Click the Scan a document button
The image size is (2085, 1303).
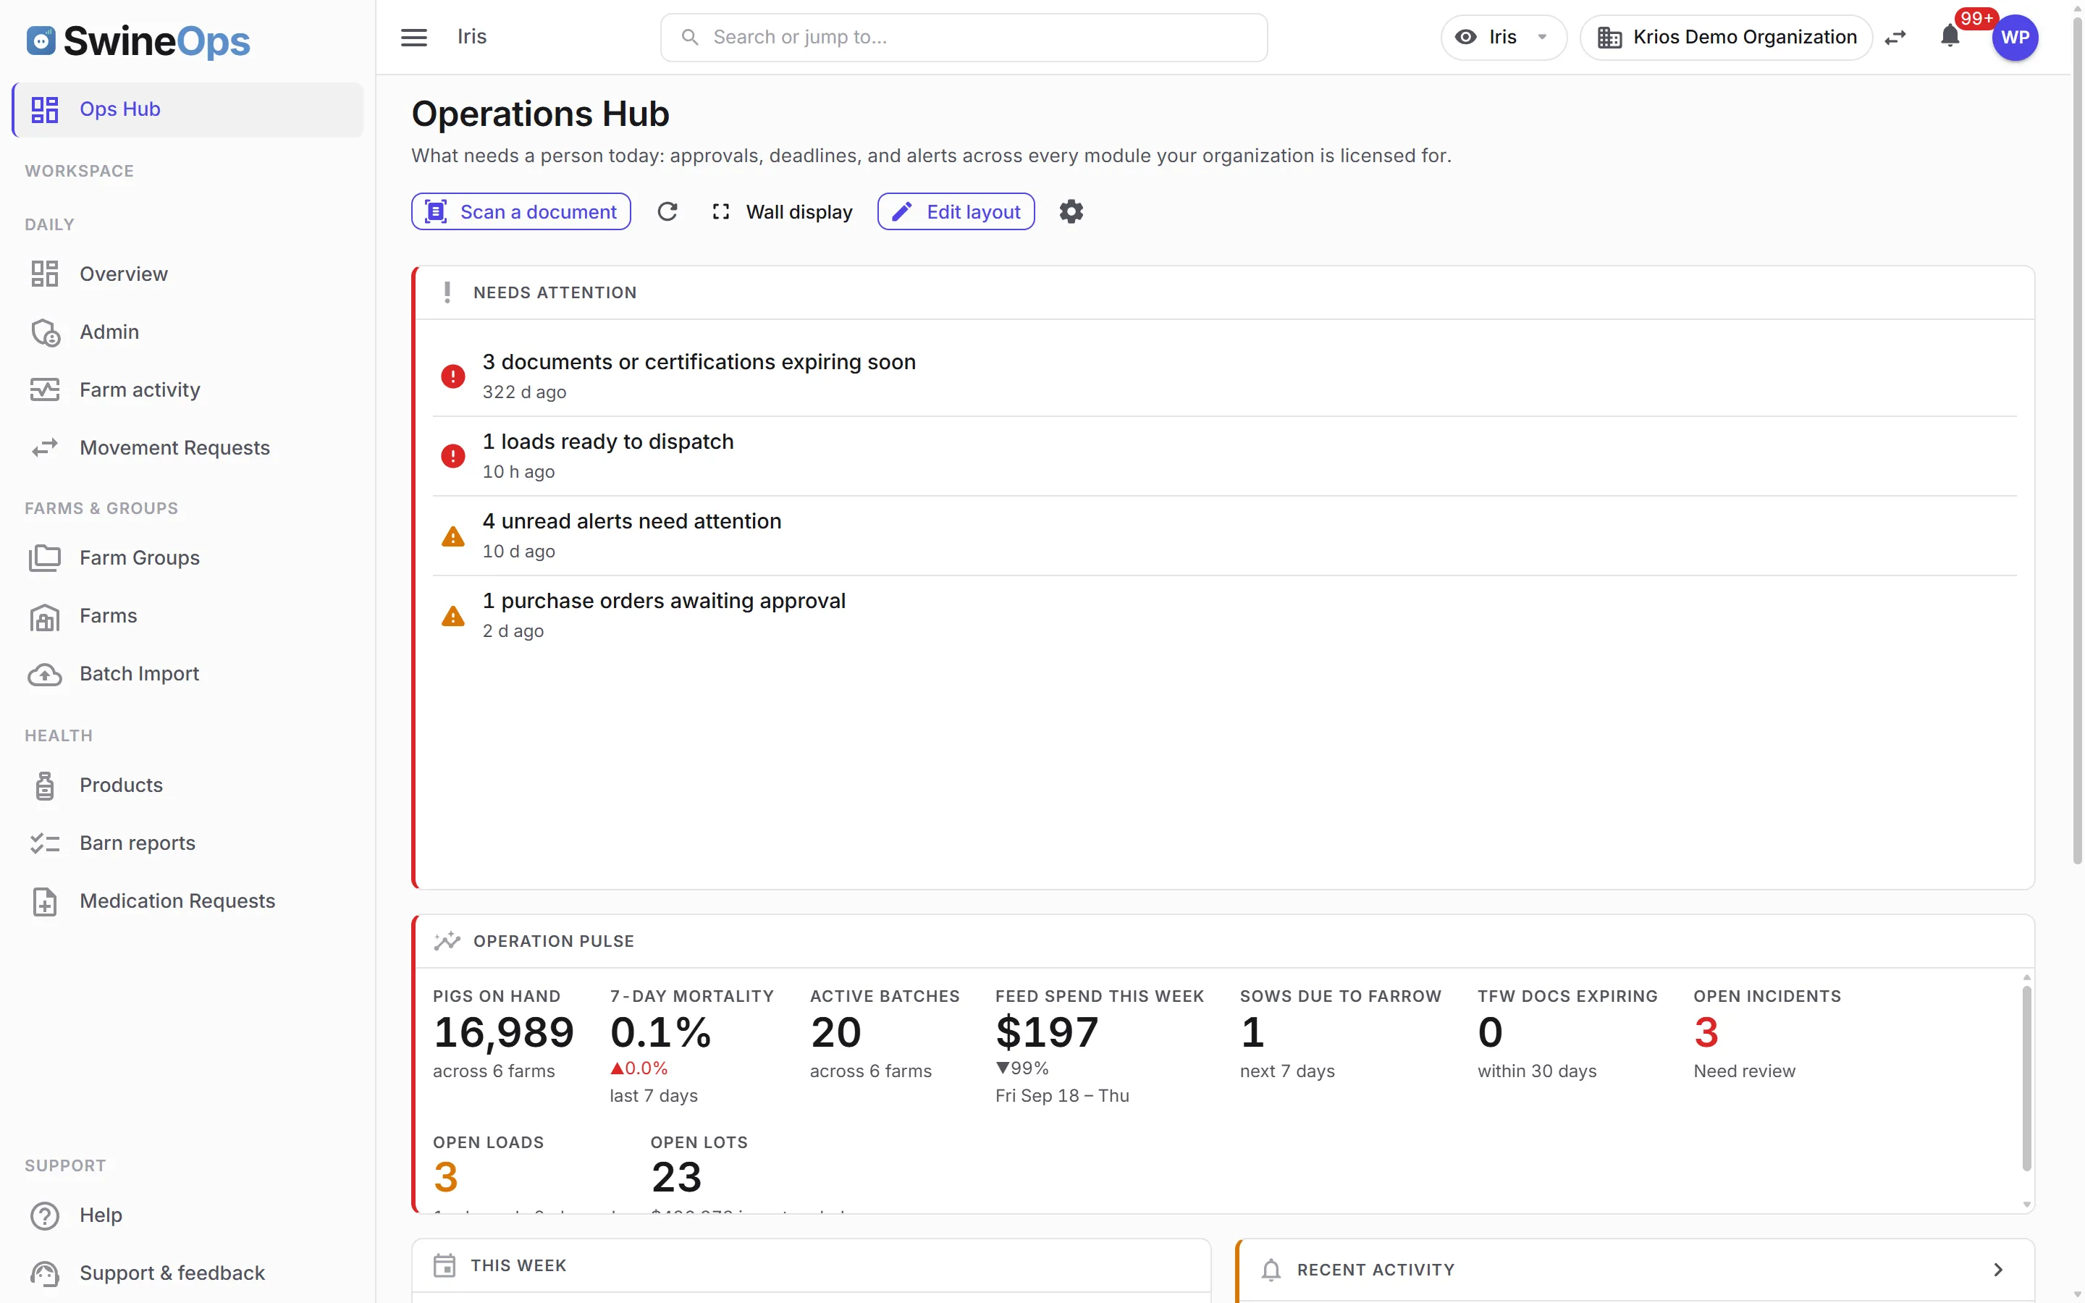(521, 212)
